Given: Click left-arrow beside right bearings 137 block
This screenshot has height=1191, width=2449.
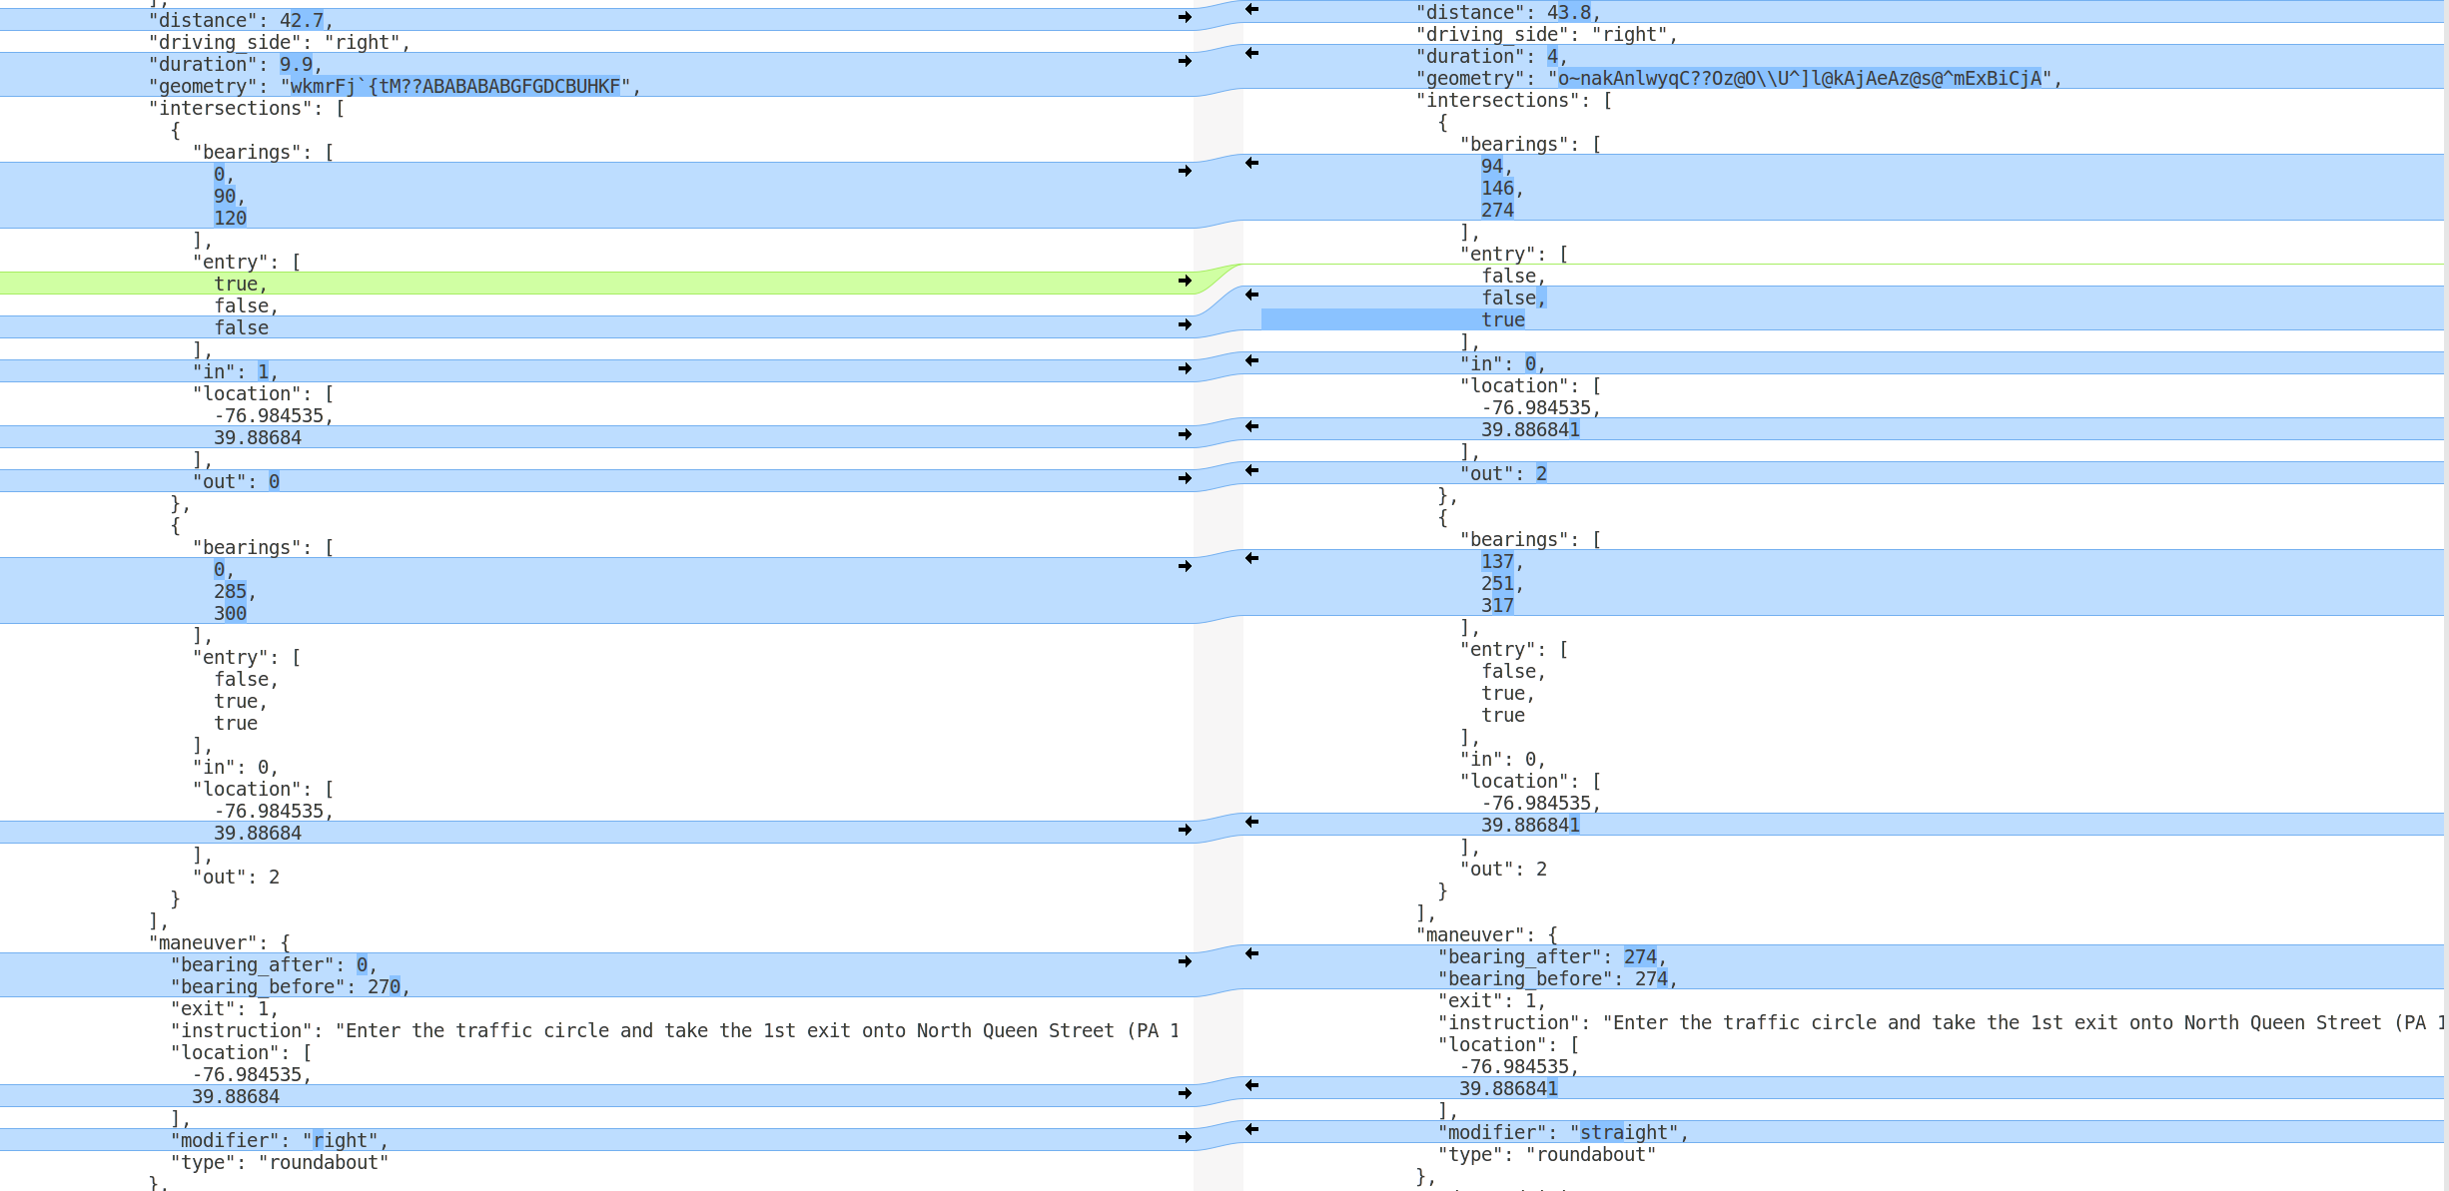Looking at the screenshot, I should click(1251, 558).
